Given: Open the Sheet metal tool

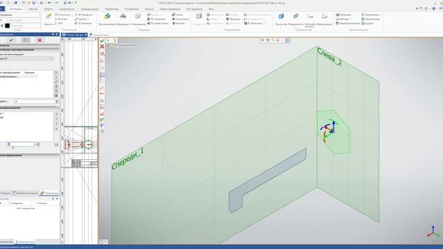Looking at the screenshot, I should 310,20.
